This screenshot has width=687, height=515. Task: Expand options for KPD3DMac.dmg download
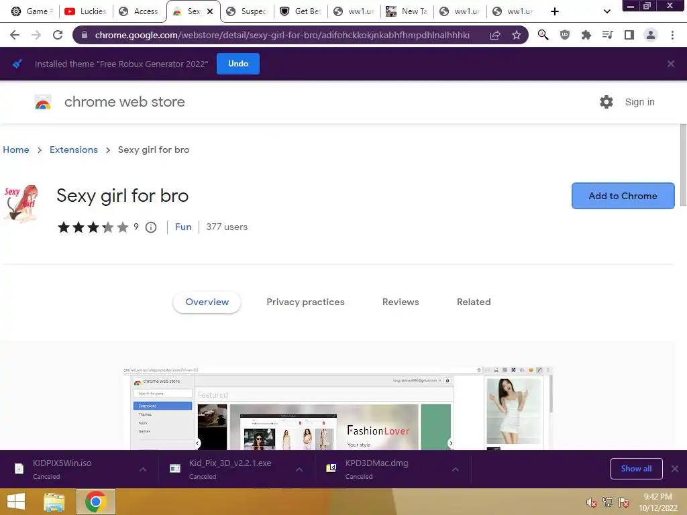(x=456, y=469)
